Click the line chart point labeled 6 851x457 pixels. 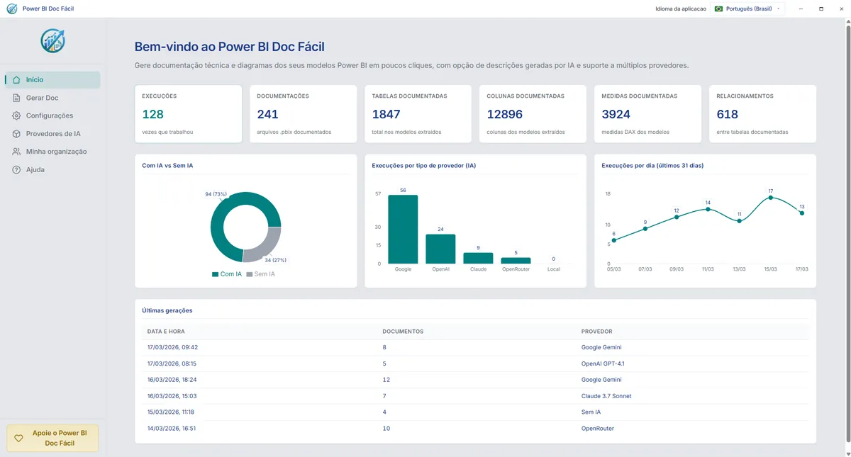click(x=614, y=240)
